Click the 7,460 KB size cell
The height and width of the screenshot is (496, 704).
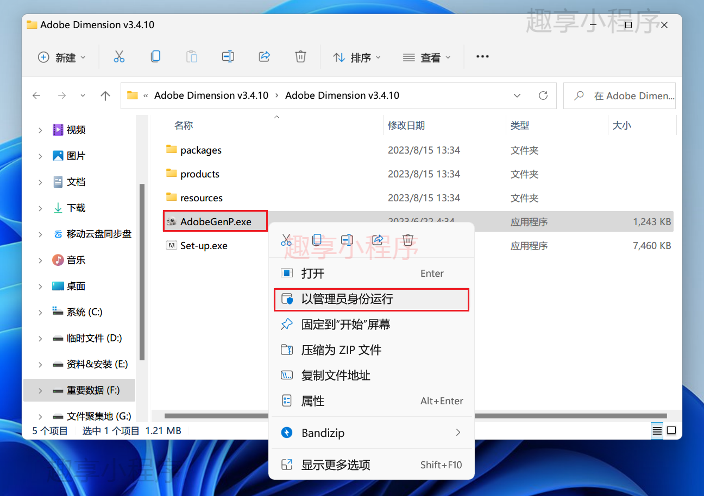652,246
